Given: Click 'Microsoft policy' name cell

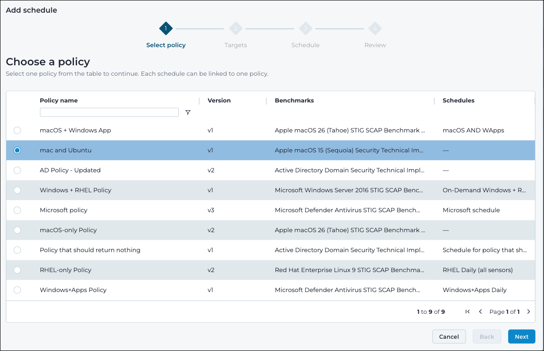Looking at the screenshot, I should coord(64,210).
